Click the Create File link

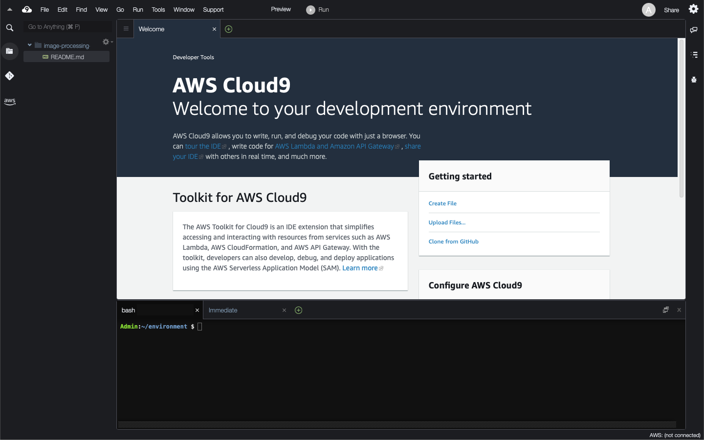click(442, 203)
